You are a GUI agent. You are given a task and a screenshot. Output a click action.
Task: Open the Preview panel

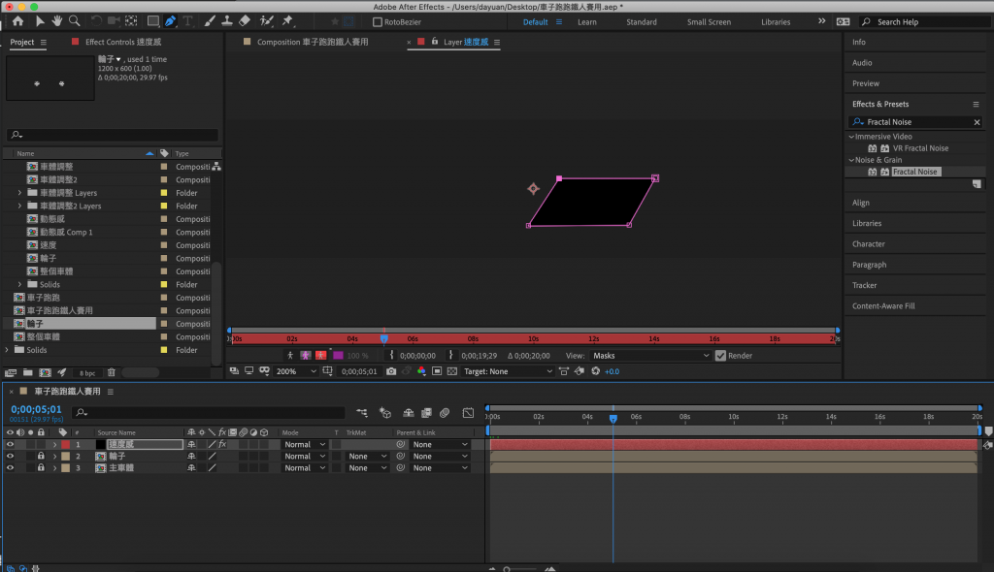(865, 83)
